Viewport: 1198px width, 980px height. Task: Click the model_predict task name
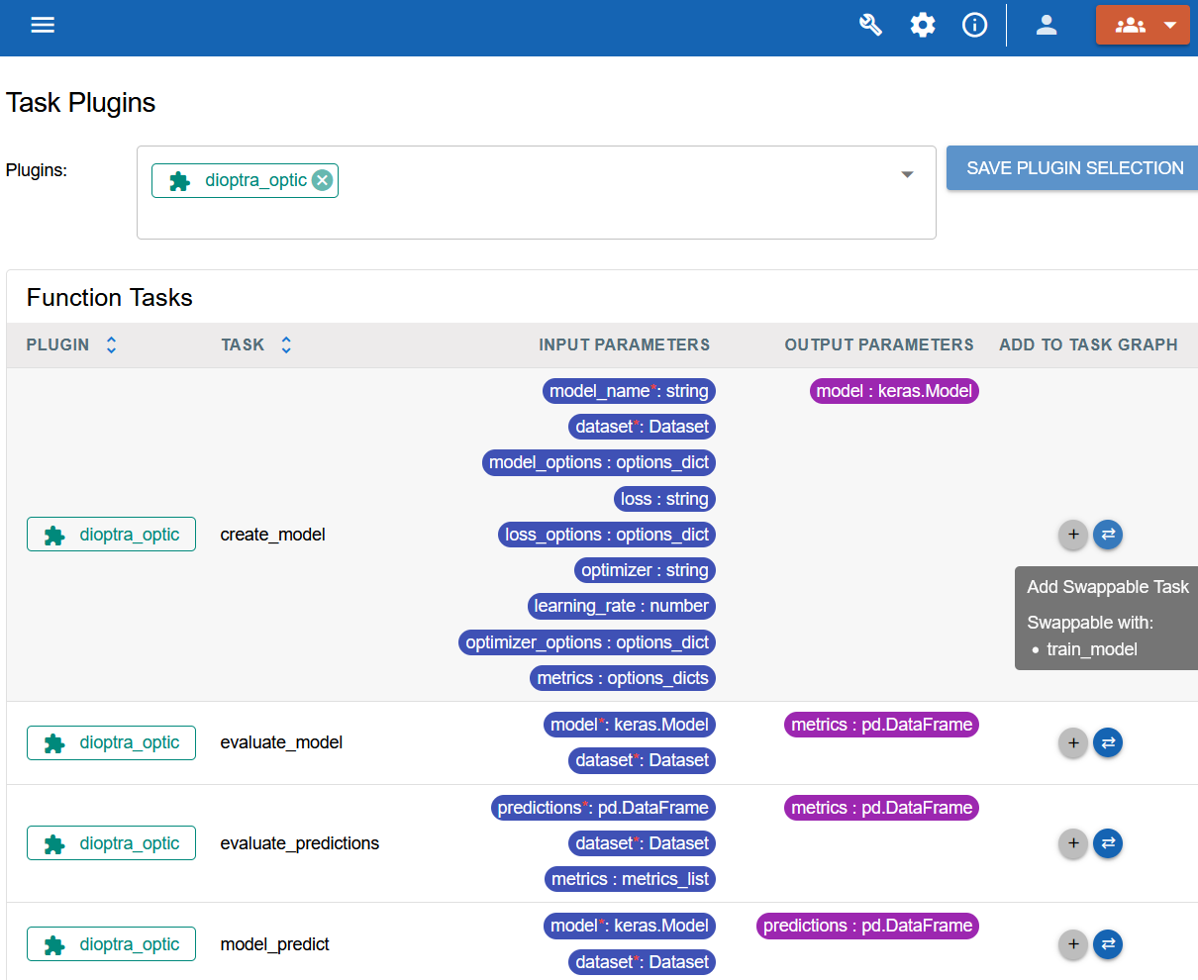(275, 944)
